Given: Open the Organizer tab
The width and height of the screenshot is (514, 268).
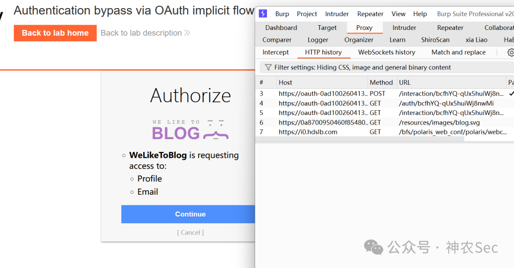Looking at the screenshot, I should (x=359, y=39).
